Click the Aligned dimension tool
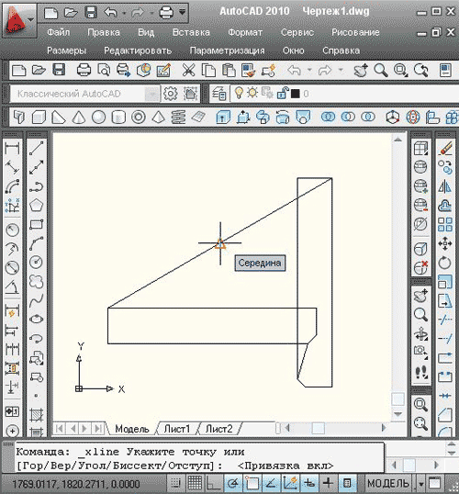The height and width of the screenshot is (494, 459). point(12,167)
